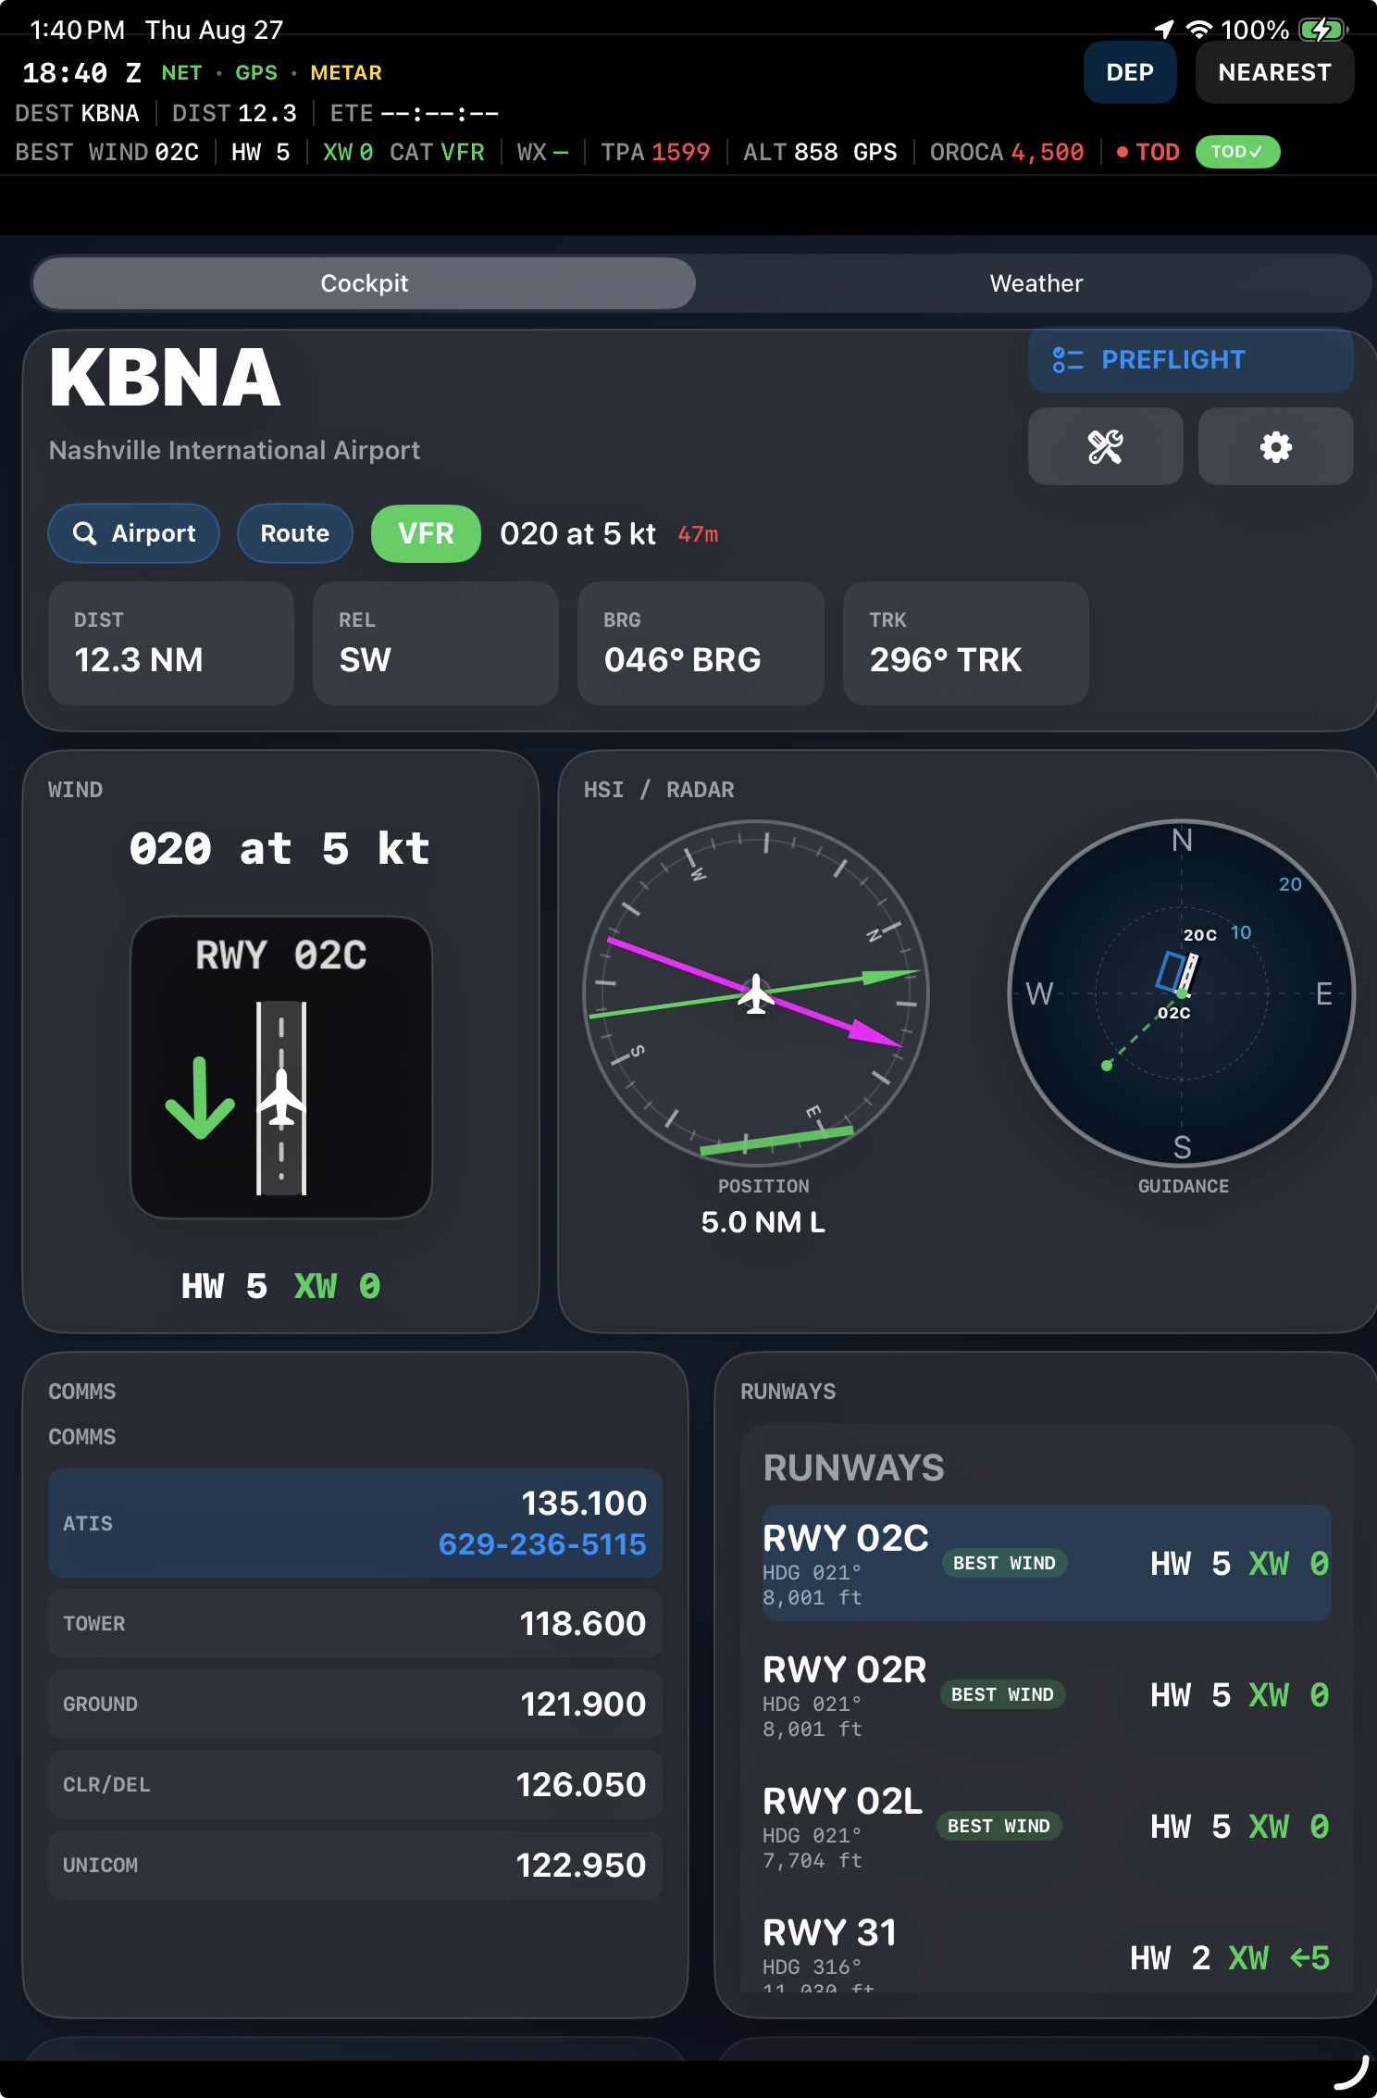
Task: Tap the green VFR badge
Action: pyautogui.click(x=426, y=533)
